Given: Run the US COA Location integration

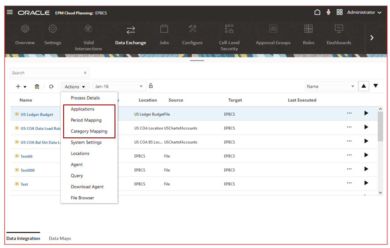Looking at the screenshot, I should [366, 127].
